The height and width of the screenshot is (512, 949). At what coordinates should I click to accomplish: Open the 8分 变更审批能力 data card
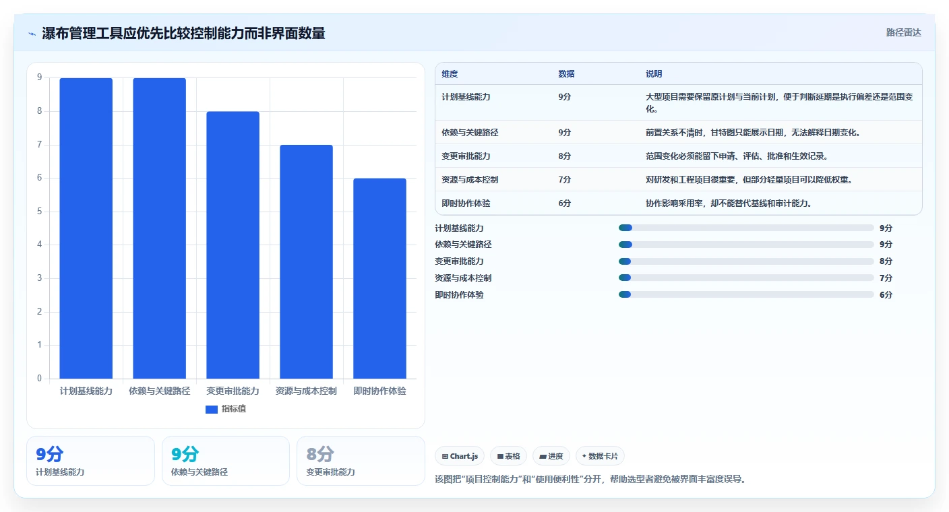[x=361, y=461]
